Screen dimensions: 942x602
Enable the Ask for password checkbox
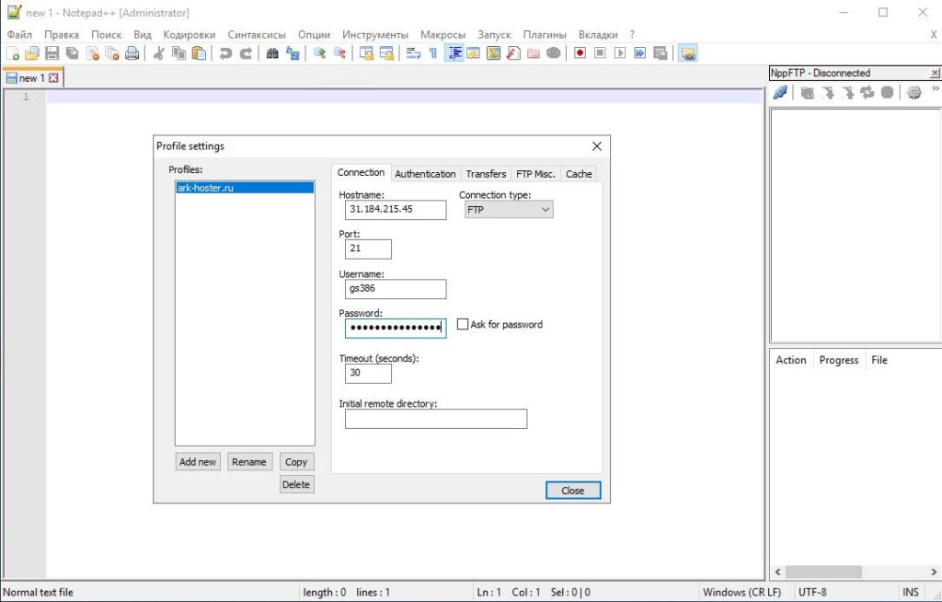pyautogui.click(x=463, y=324)
